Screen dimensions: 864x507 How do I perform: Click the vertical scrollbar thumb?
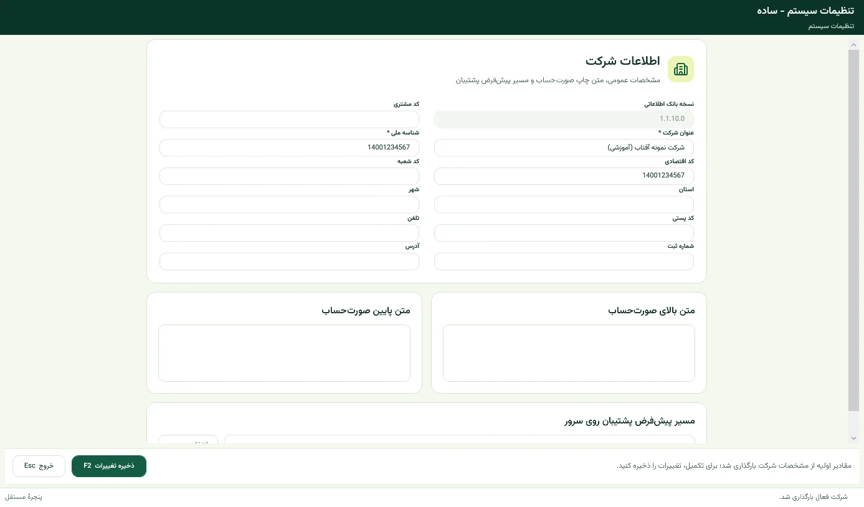click(x=853, y=230)
